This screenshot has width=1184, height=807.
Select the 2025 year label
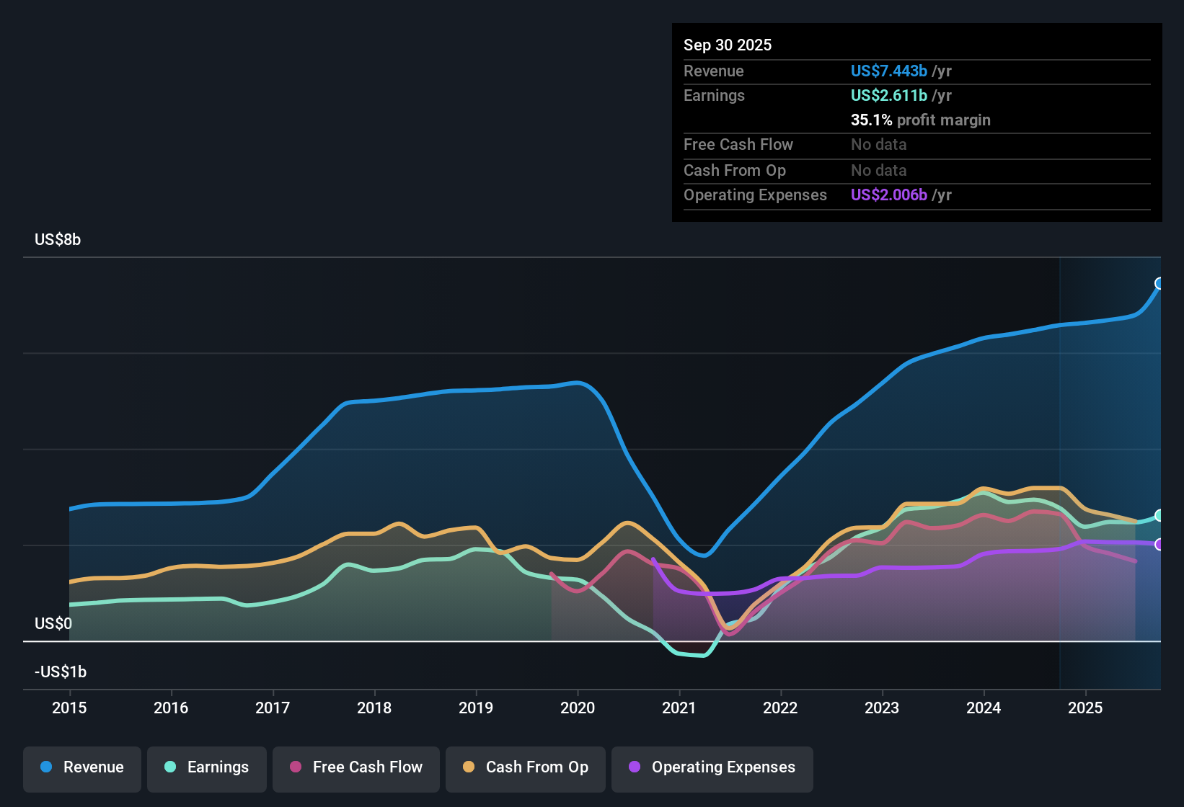pos(1086,708)
